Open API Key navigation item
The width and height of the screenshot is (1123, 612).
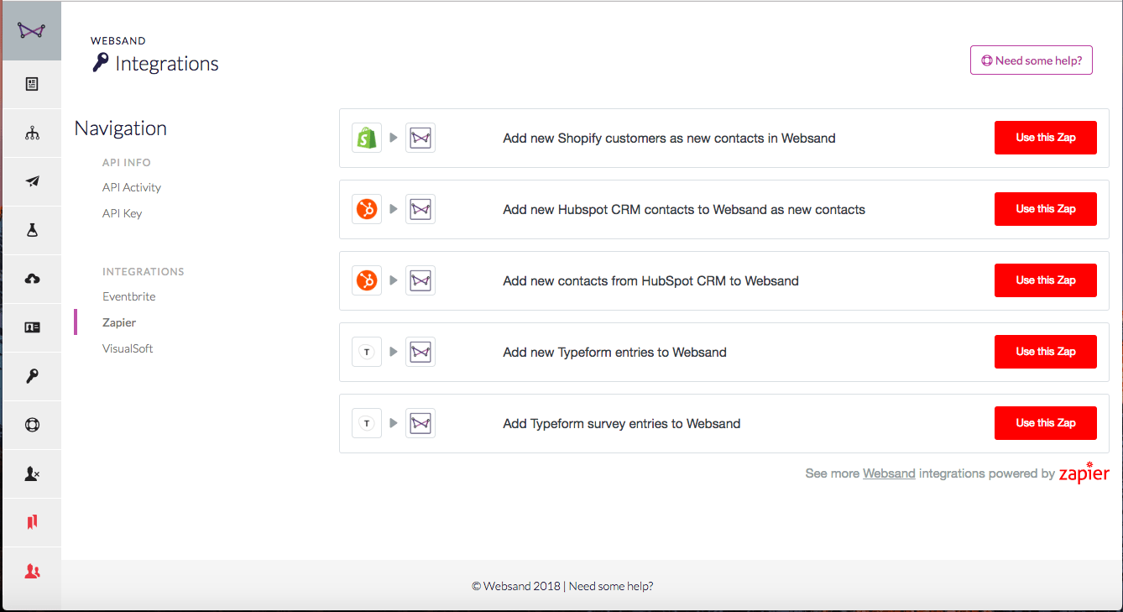point(123,213)
